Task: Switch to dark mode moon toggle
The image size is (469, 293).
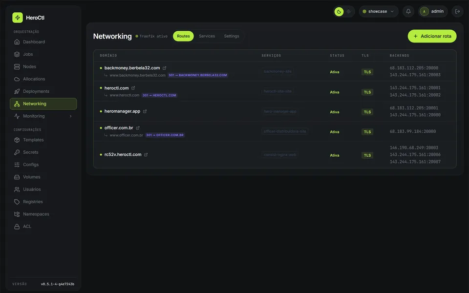Action: coord(339,12)
